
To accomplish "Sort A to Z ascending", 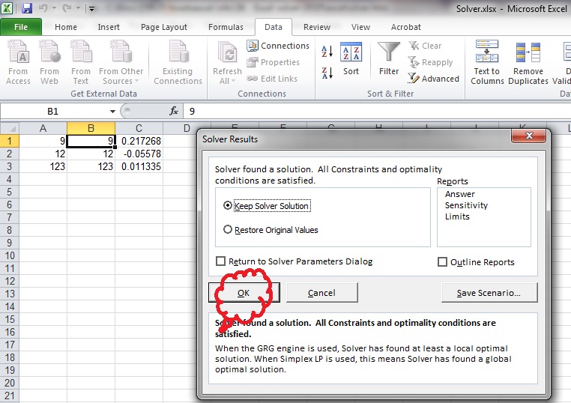I will coord(327,52).
